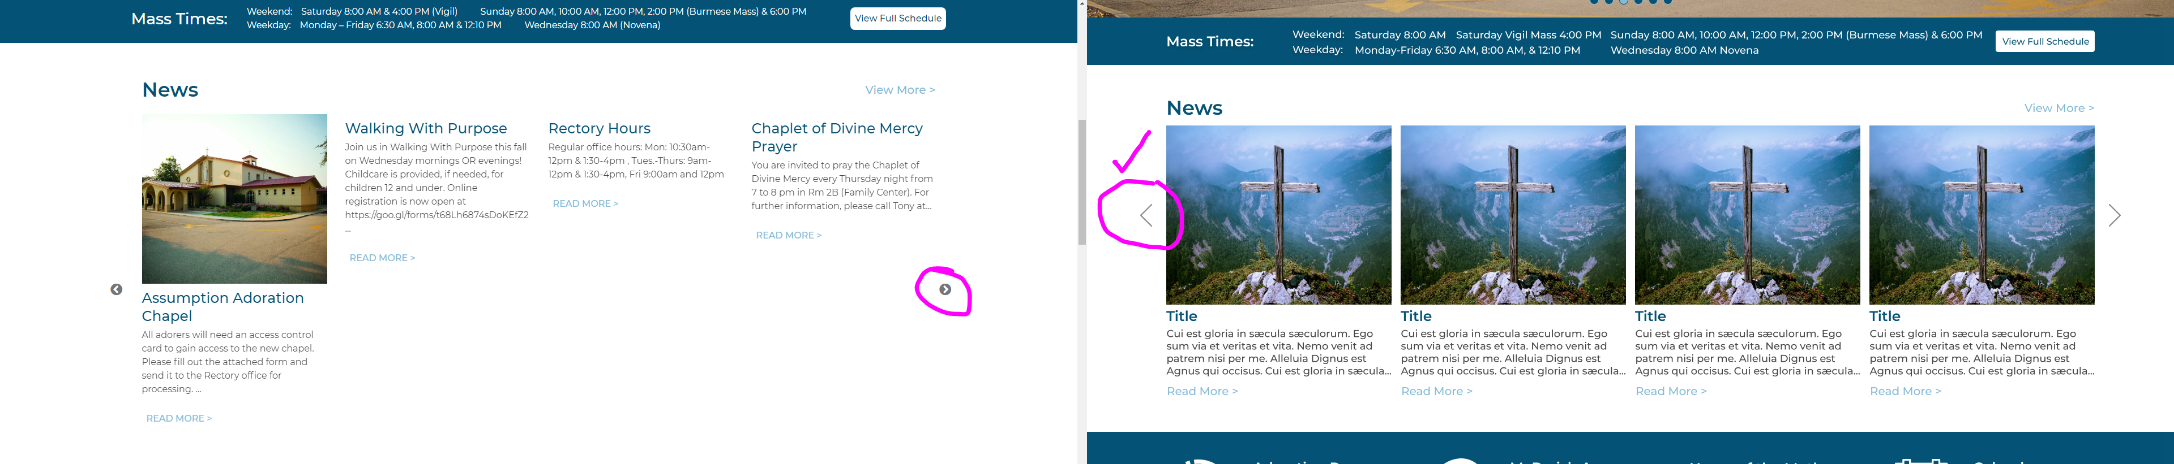Viewport: 2174px width, 464px height.
Task: Open the Assumption Adoration Chapel headline
Action: point(223,306)
